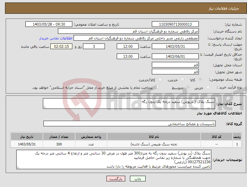Viewport: 247px width, 187px height.
Task: Toggle the اسناد خزانه اسلامی payment checkbox
Action: coord(157,87)
